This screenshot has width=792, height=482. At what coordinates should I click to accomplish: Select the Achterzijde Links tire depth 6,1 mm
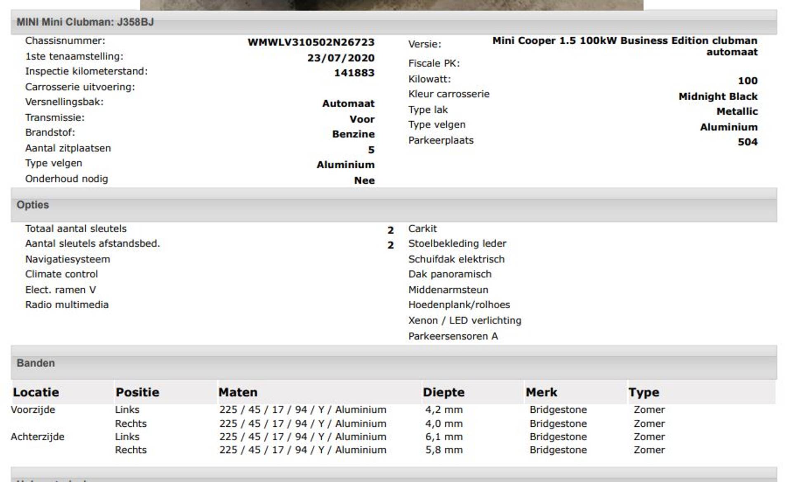(444, 437)
